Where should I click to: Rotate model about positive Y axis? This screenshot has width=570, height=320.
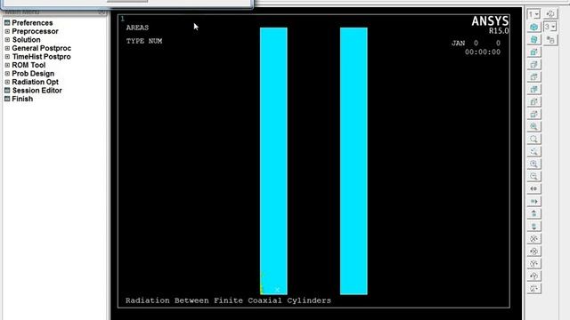point(533,276)
